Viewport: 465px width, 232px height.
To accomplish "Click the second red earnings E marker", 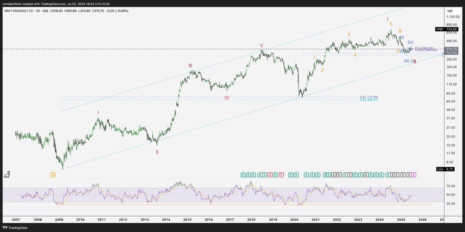I will [x=281, y=175].
